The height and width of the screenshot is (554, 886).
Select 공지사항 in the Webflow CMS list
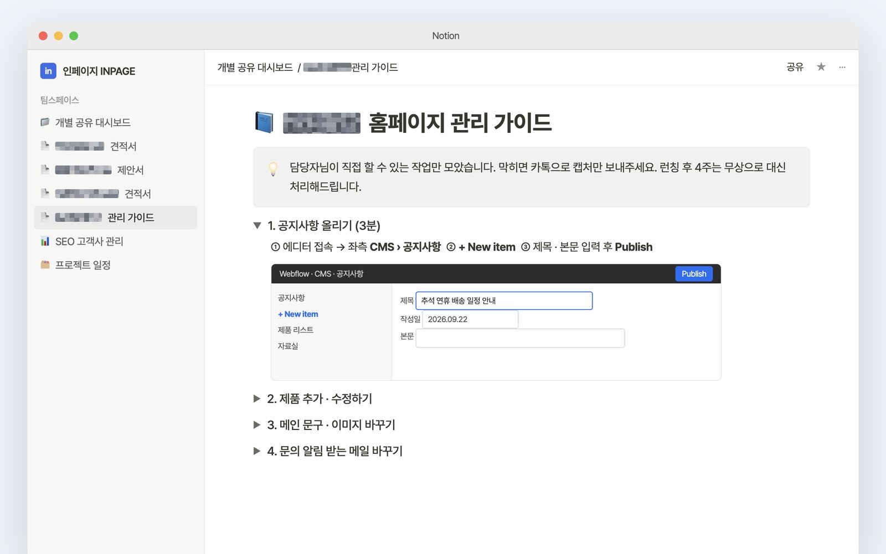click(x=291, y=298)
